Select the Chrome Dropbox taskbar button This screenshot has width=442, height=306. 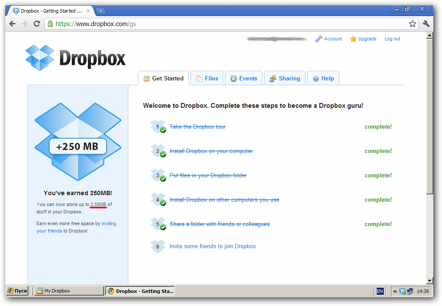[x=140, y=291]
